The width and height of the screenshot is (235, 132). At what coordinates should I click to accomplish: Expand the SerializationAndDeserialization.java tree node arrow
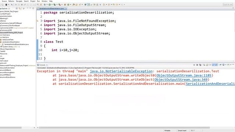(x=1, y=44)
